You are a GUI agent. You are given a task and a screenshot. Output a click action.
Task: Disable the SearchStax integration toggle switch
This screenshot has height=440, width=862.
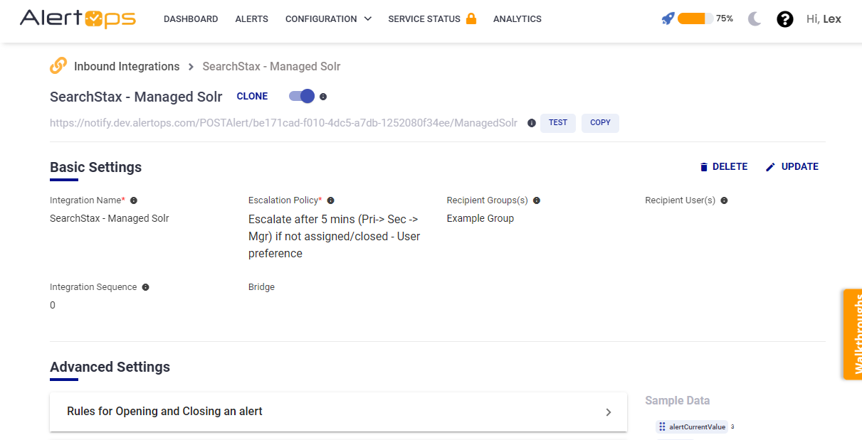[302, 96]
